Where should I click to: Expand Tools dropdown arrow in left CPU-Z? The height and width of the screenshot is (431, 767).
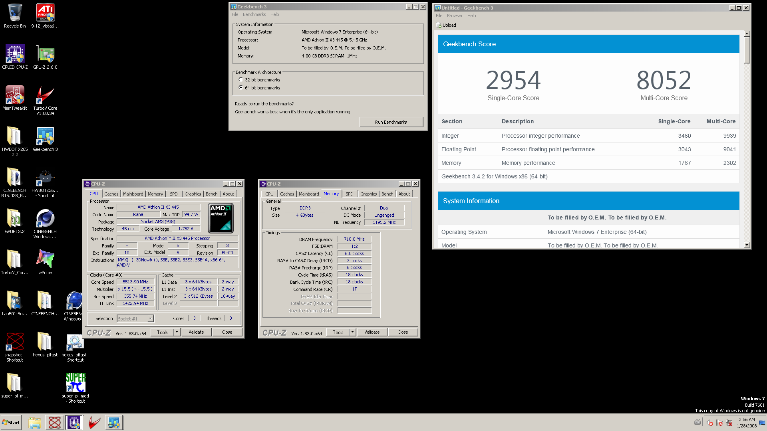pos(177,332)
